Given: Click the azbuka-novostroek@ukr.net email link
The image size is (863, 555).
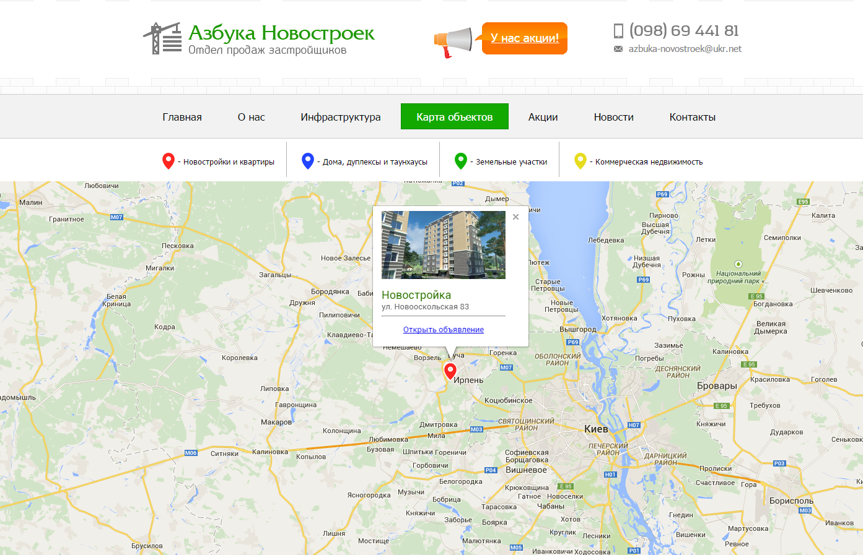Looking at the screenshot, I should coord(685,49).
